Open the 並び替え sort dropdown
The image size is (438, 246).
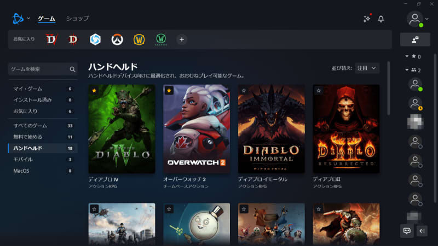[367, 68]
